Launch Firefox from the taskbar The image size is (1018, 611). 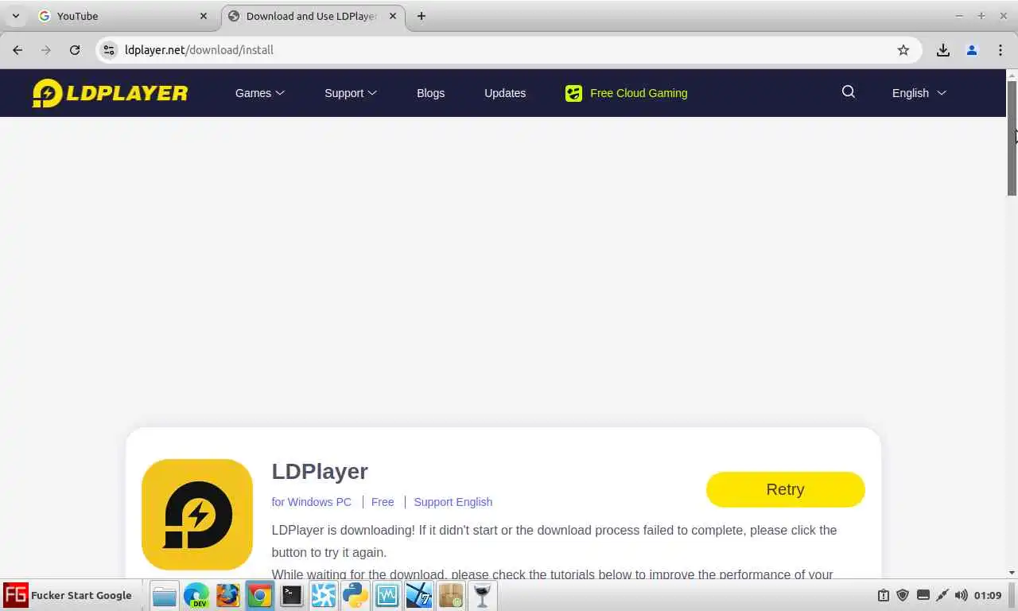click(228, 595)
